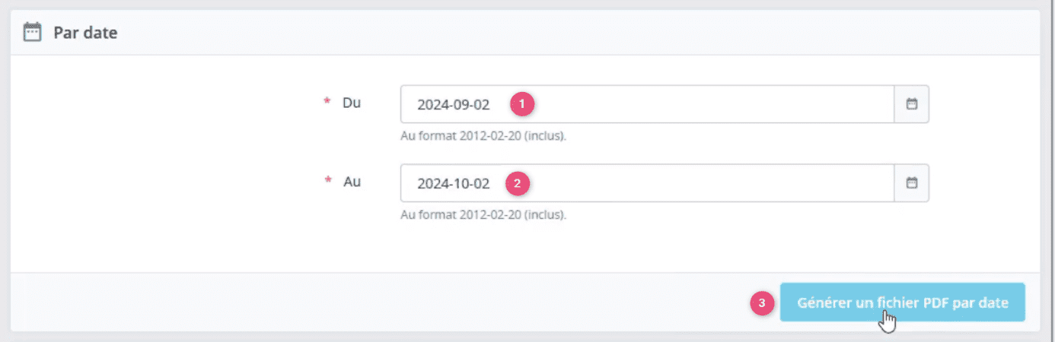Image resolution: width=1055 pixels, height=342 pixels.
Task: Click the 2024-09-02 date value
Action: point(454,105)
